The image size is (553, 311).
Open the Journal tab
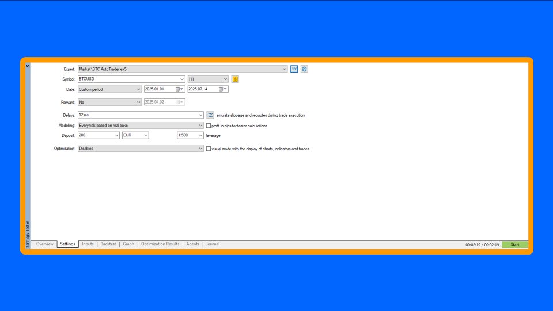coord(213,244)
